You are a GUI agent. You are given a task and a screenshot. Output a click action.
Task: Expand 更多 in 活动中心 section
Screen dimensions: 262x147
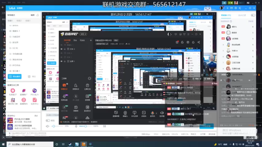[x=36, y=116]
